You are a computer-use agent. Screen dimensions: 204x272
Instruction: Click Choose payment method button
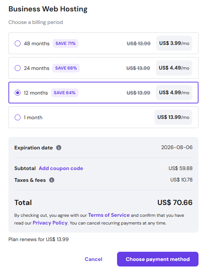[x=158, y=259]
